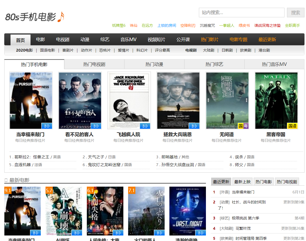Open ranked item 前哨基地
306x241 pixels.
tap(169, 157)
